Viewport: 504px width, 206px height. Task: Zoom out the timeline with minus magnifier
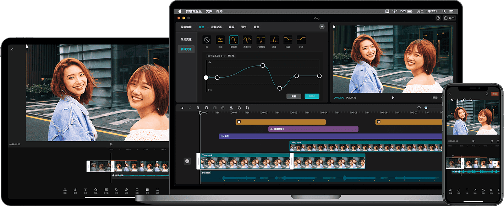[419, 108]
